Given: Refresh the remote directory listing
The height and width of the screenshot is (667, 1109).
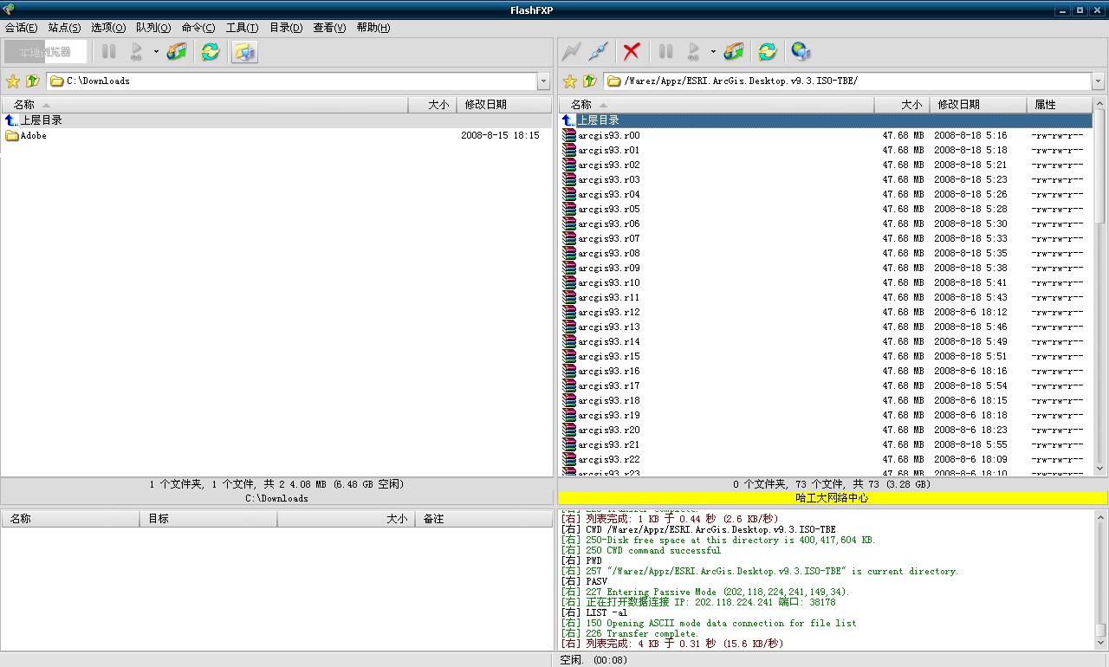Looking at the screenshot, I should 768,52.
